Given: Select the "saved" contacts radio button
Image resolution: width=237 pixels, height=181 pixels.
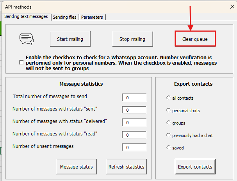Looking at the screenshot, I should tap(168, 148).
